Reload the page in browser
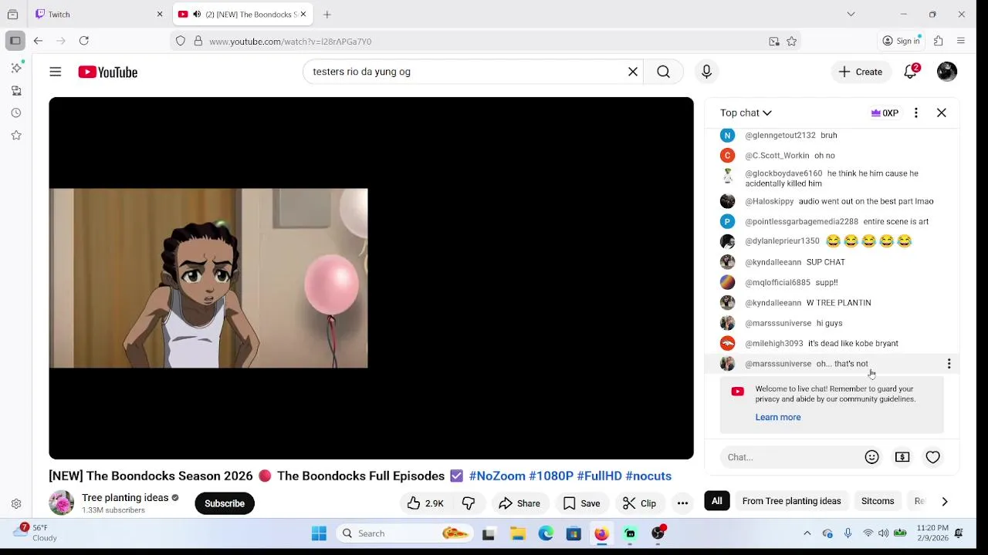The width and height of the screenshot is (988, 555). click(84, 41)
